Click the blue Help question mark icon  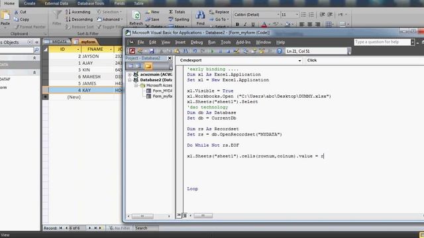pos(280,51)
